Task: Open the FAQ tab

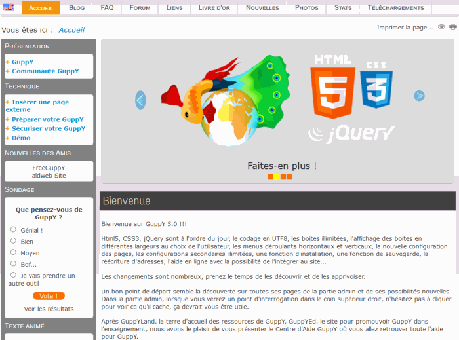Action: tap(107, 8)
